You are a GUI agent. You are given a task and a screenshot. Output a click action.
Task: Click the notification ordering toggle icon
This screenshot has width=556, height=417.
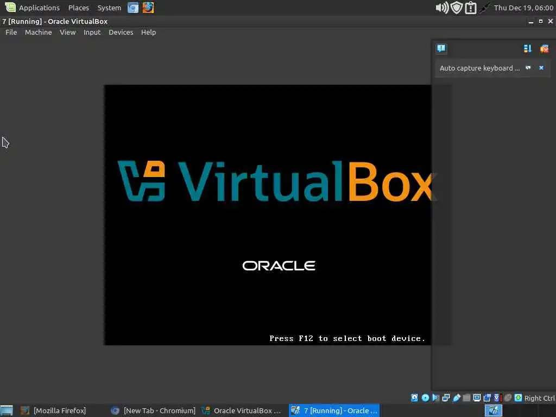[528, 48]
